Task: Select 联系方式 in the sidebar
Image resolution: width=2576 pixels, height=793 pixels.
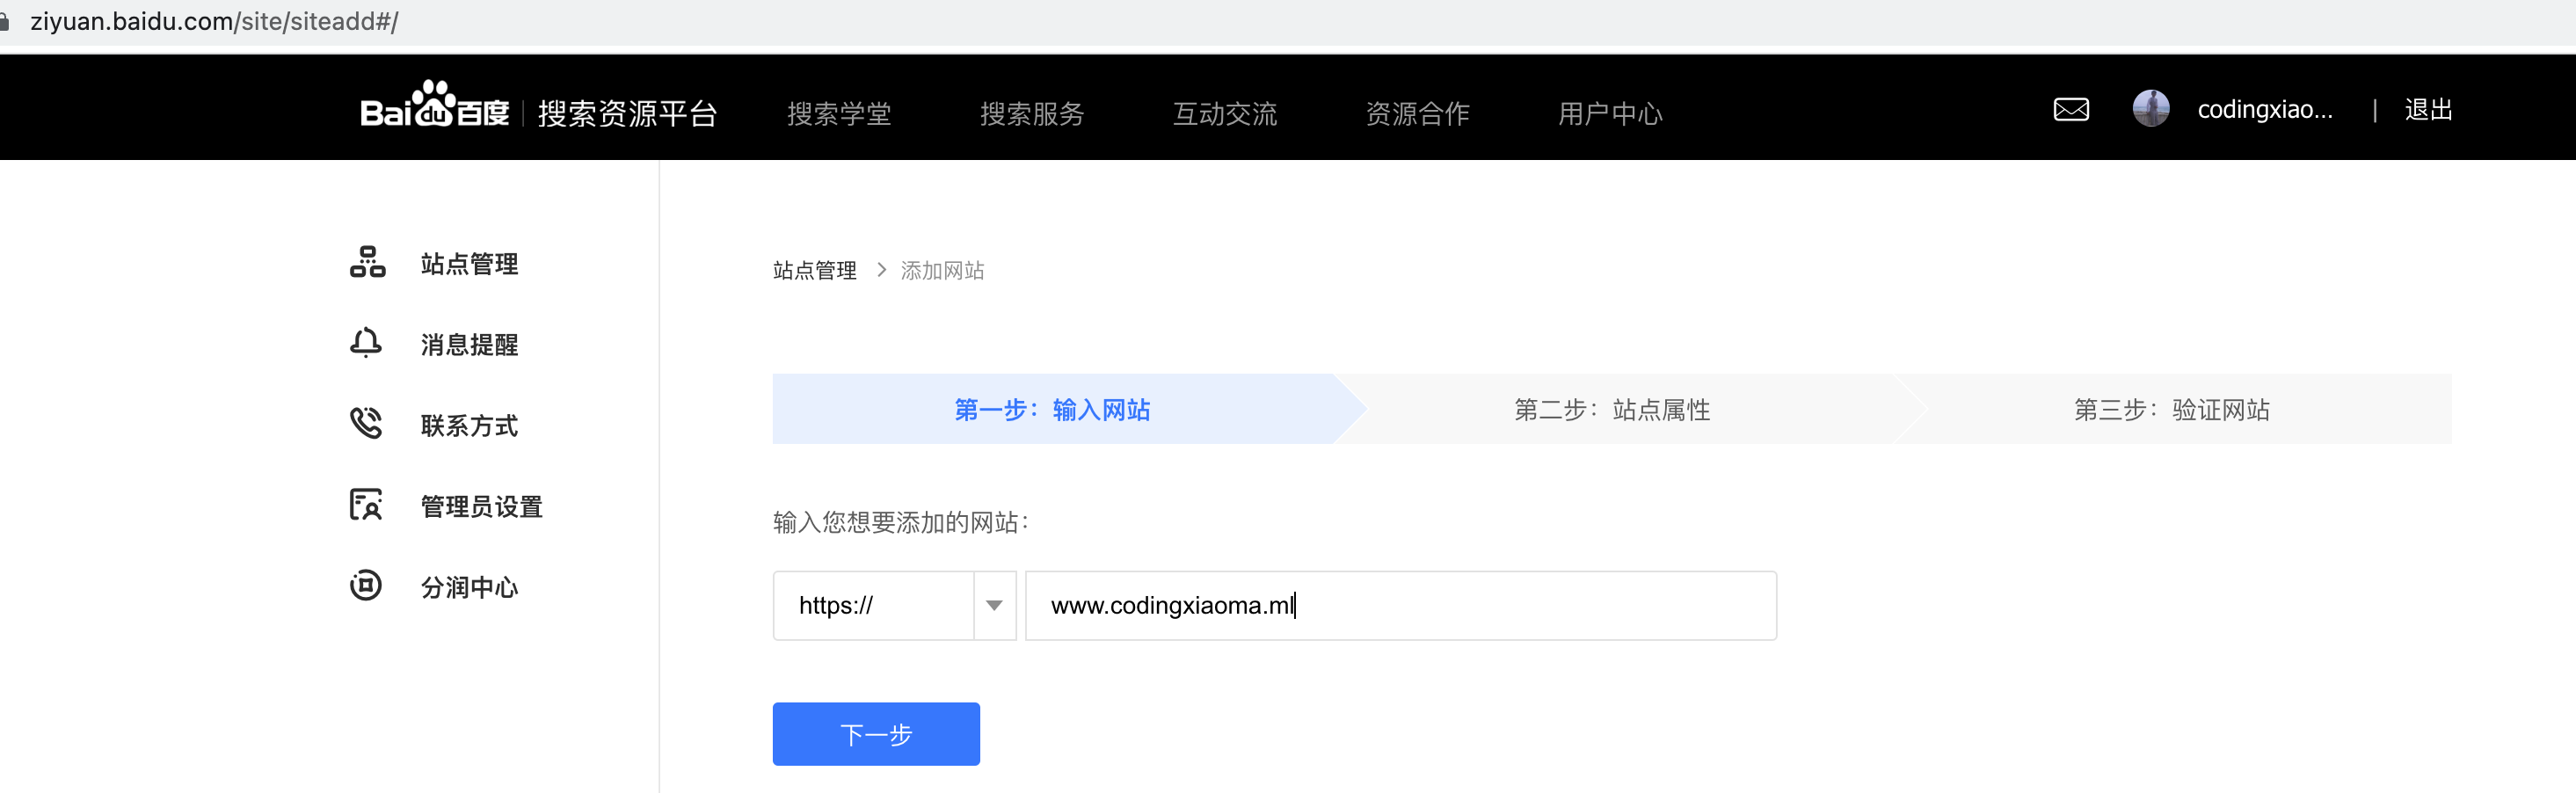Action: 469,425
